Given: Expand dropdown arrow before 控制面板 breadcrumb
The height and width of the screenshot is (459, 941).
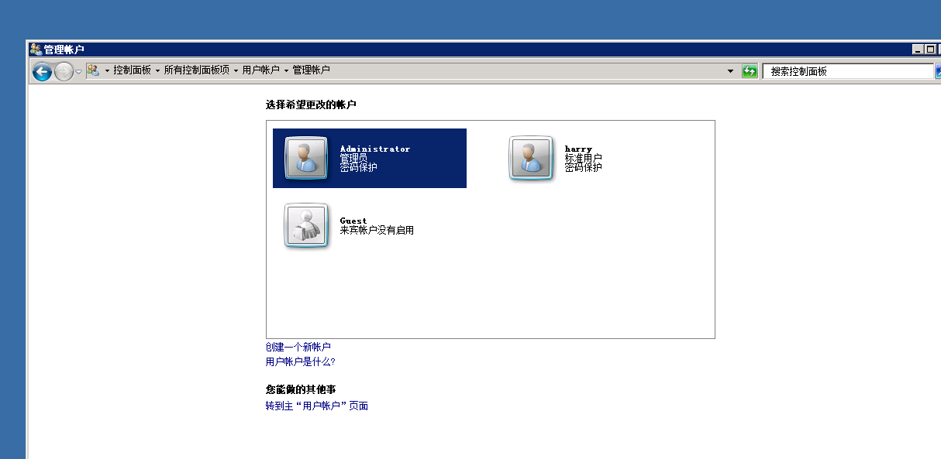Looking at the screenshot, I should pos(107,70).
